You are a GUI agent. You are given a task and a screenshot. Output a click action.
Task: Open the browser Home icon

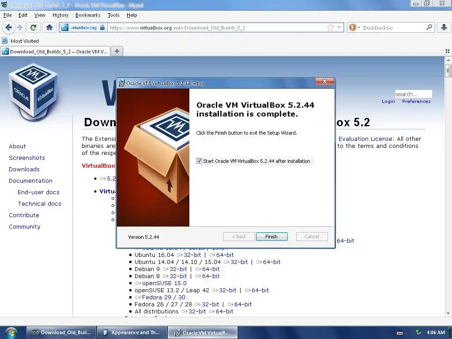[x=49, y=27]
